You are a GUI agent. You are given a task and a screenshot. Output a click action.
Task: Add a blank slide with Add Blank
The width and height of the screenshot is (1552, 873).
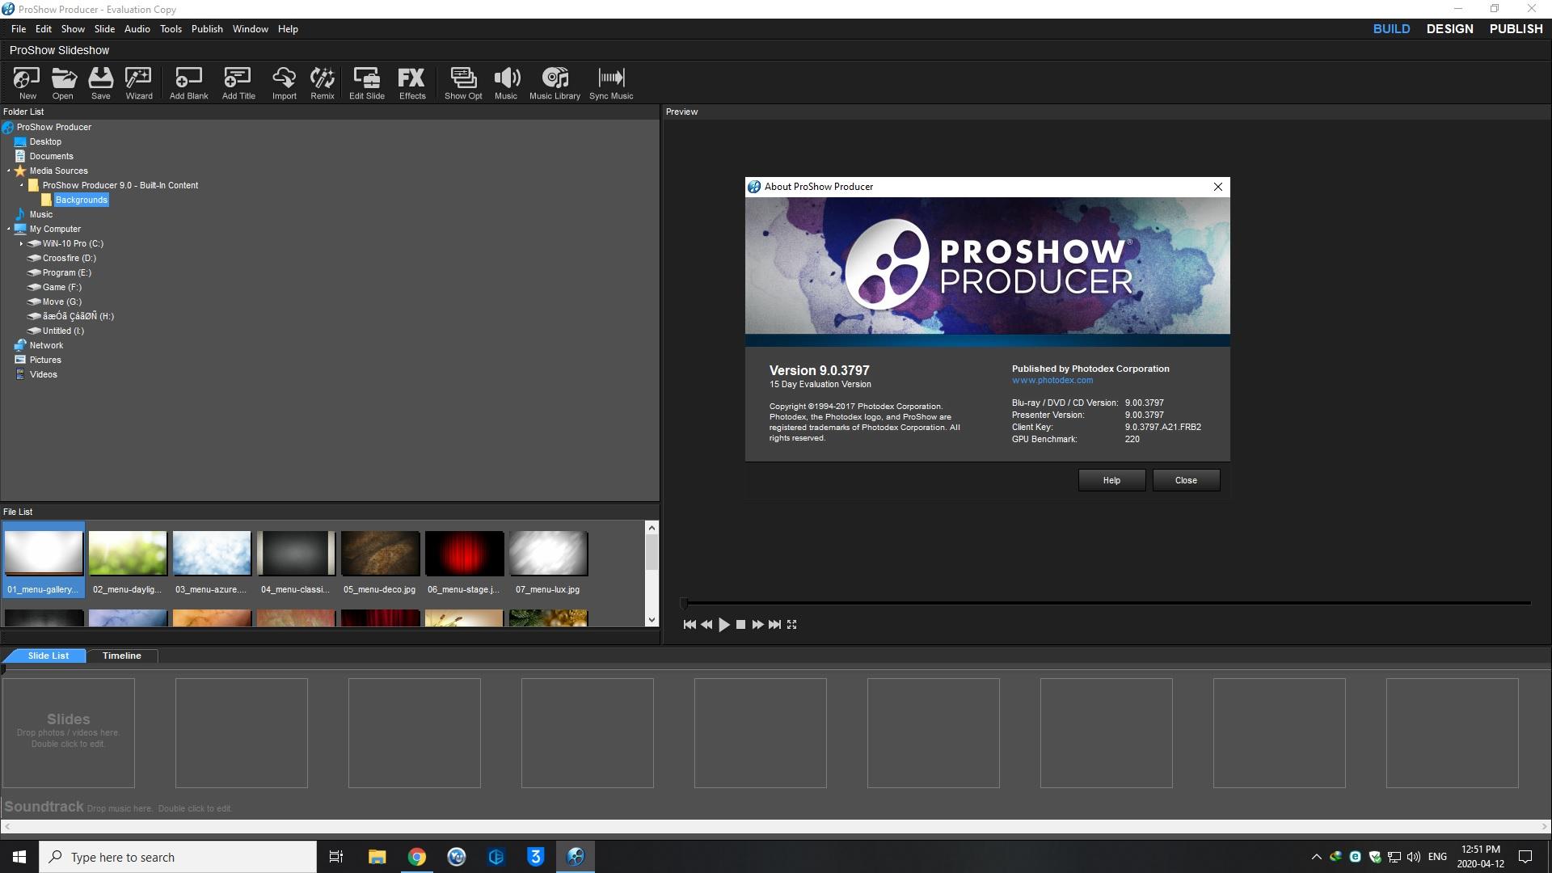tap(188, 83)
